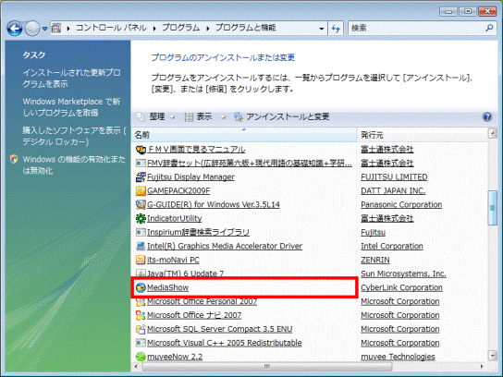Expand the dropdown arrow next to 表示
Screen dimensions: 503x377
[223, 117]
